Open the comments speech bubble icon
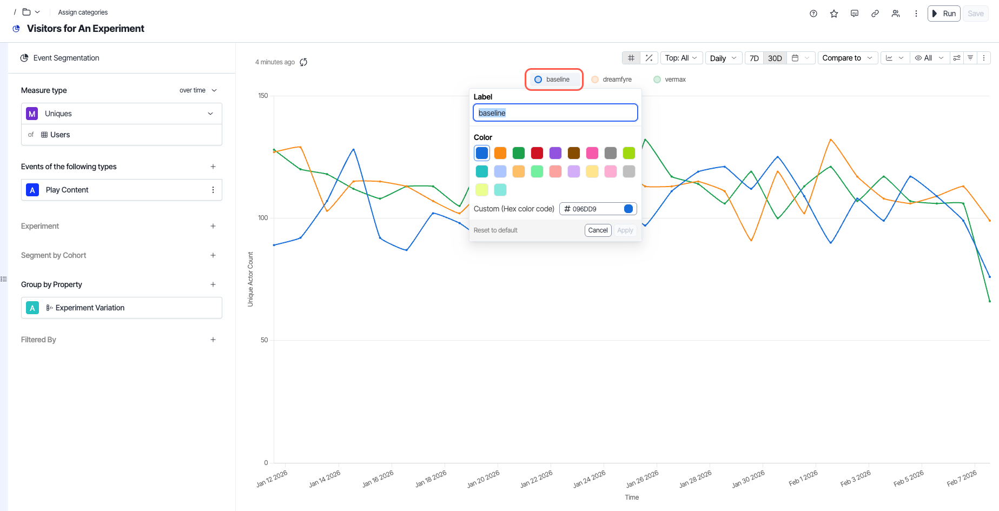This screenshot has height=511, width=999. [854, 14]
